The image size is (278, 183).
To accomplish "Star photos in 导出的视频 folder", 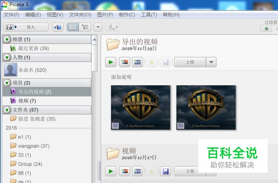I will (151, 62).
